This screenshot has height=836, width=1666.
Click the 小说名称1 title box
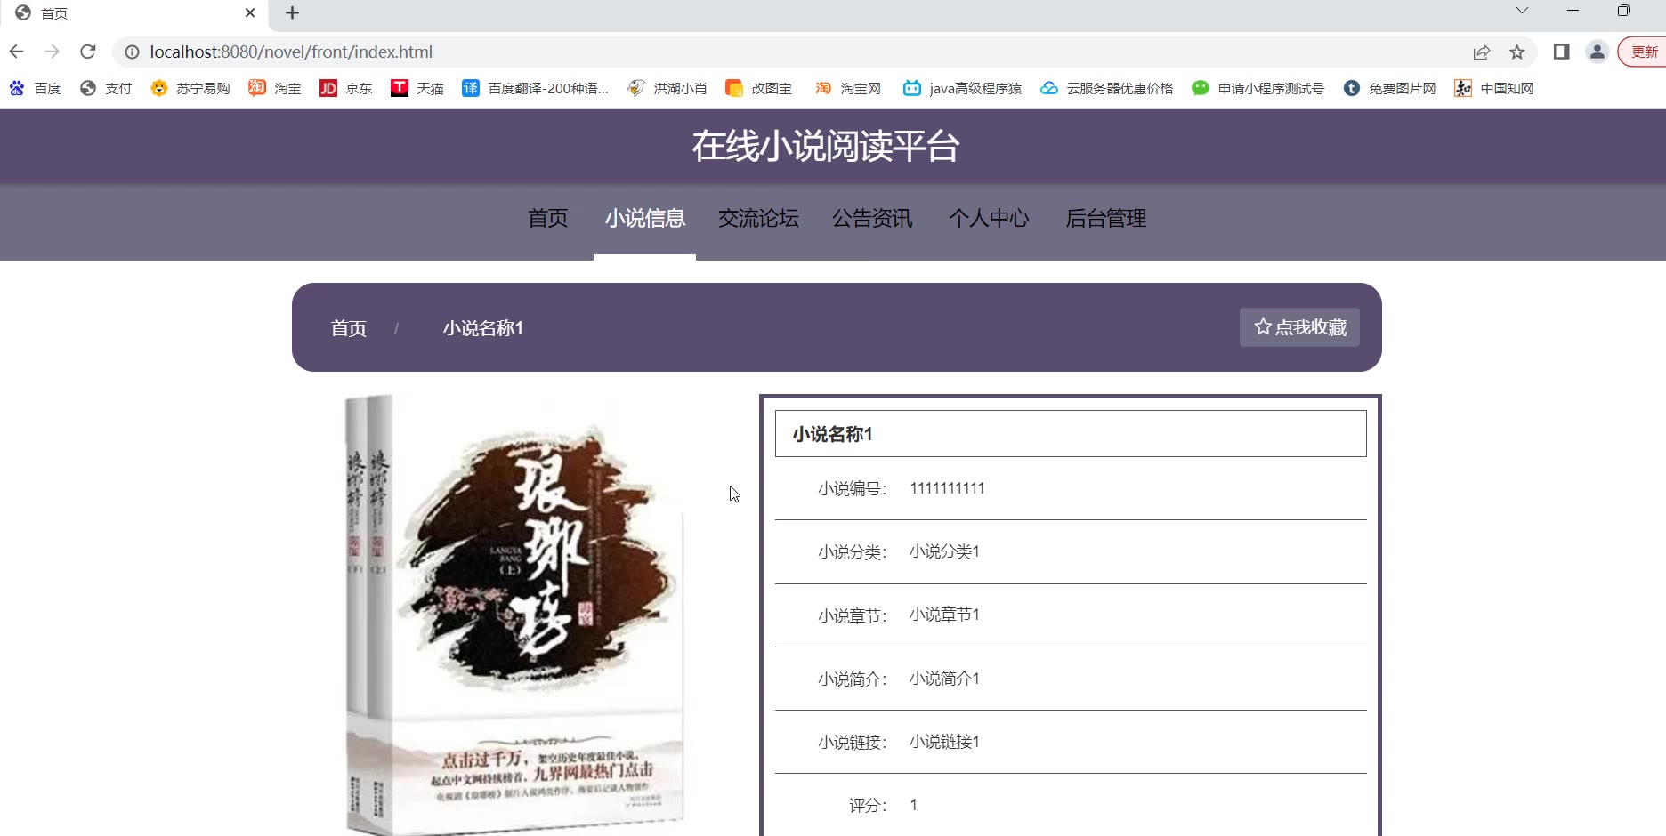(1071, 434)
